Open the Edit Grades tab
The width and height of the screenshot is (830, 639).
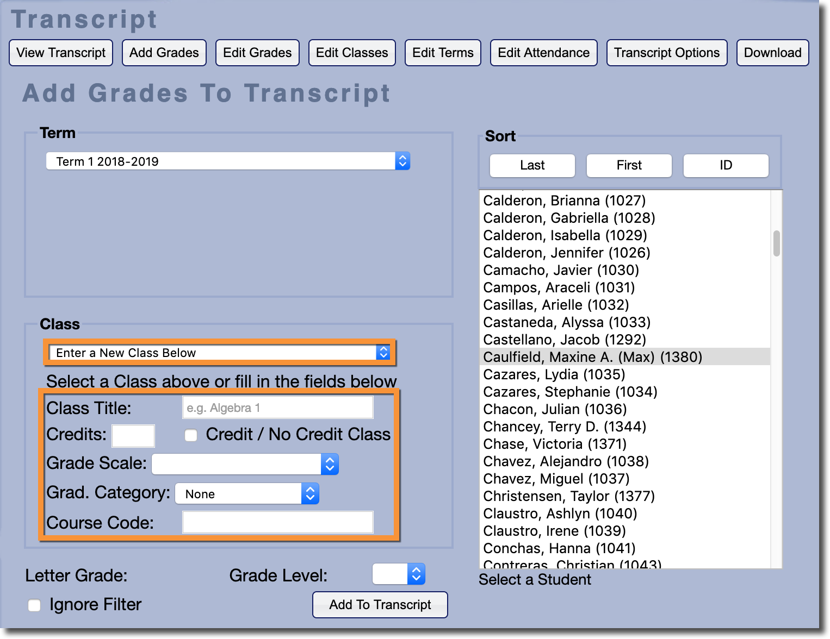[x=257, y=53]
